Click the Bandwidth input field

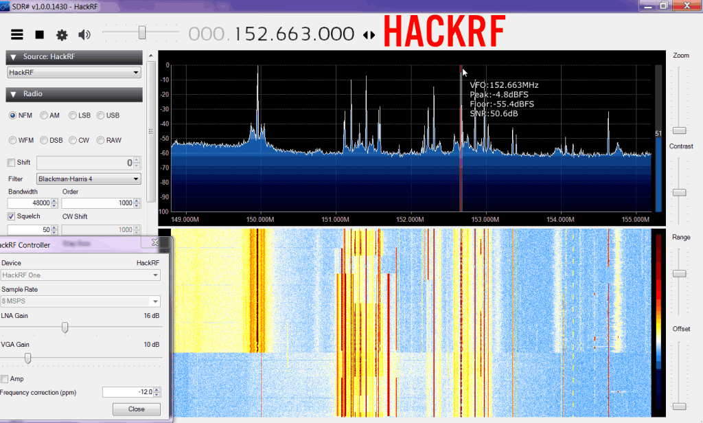click(x=29, y=203)
